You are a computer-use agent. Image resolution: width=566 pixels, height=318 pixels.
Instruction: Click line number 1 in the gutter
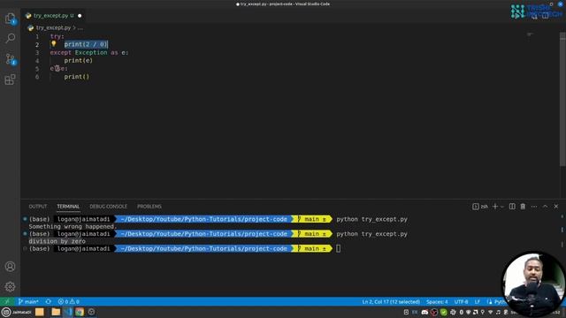[x=37, y=36]
